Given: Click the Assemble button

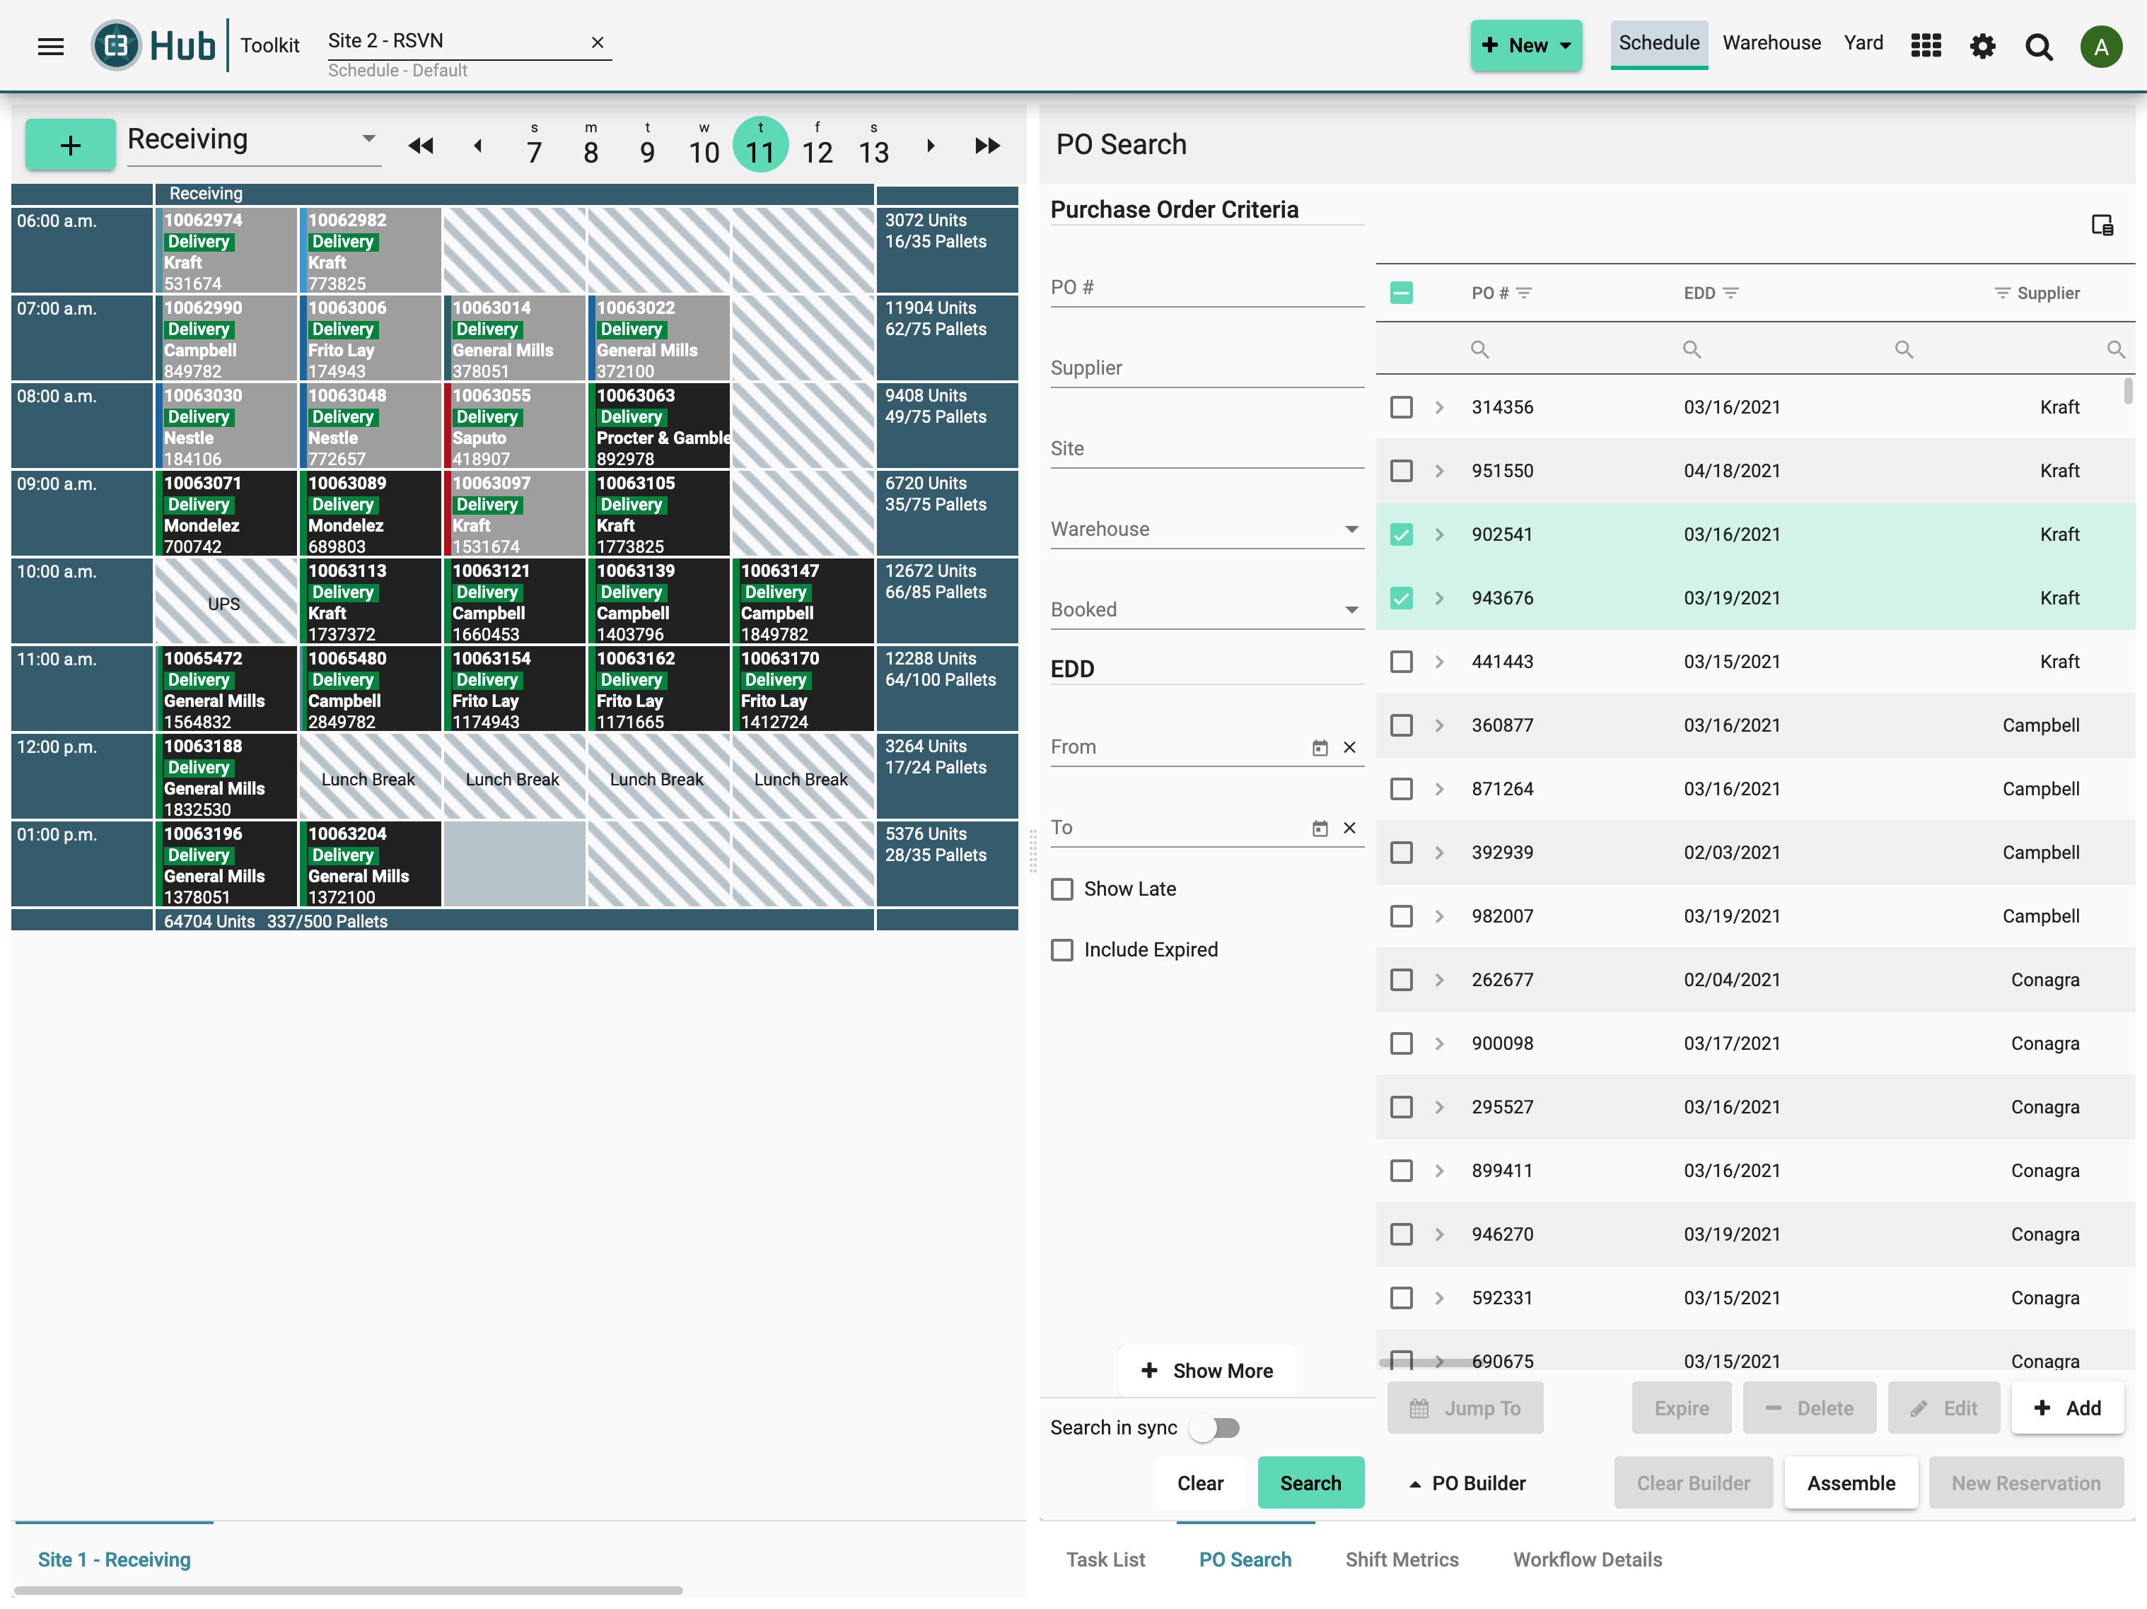Looking at the screenshot, I should pos(1851,1483).
